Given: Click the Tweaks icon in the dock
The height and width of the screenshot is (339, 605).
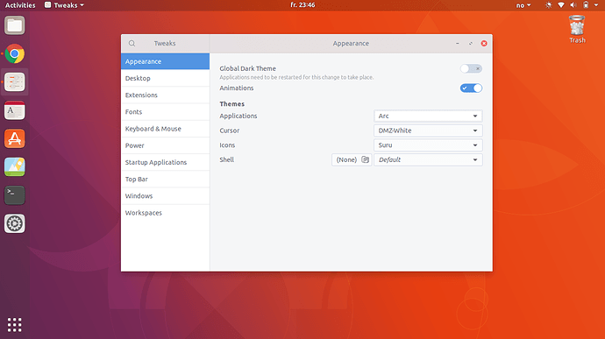Looking at the screenshot, I should pos(15,82).
